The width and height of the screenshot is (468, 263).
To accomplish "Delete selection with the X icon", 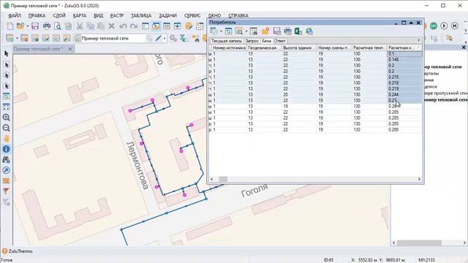I will [111, 26].
